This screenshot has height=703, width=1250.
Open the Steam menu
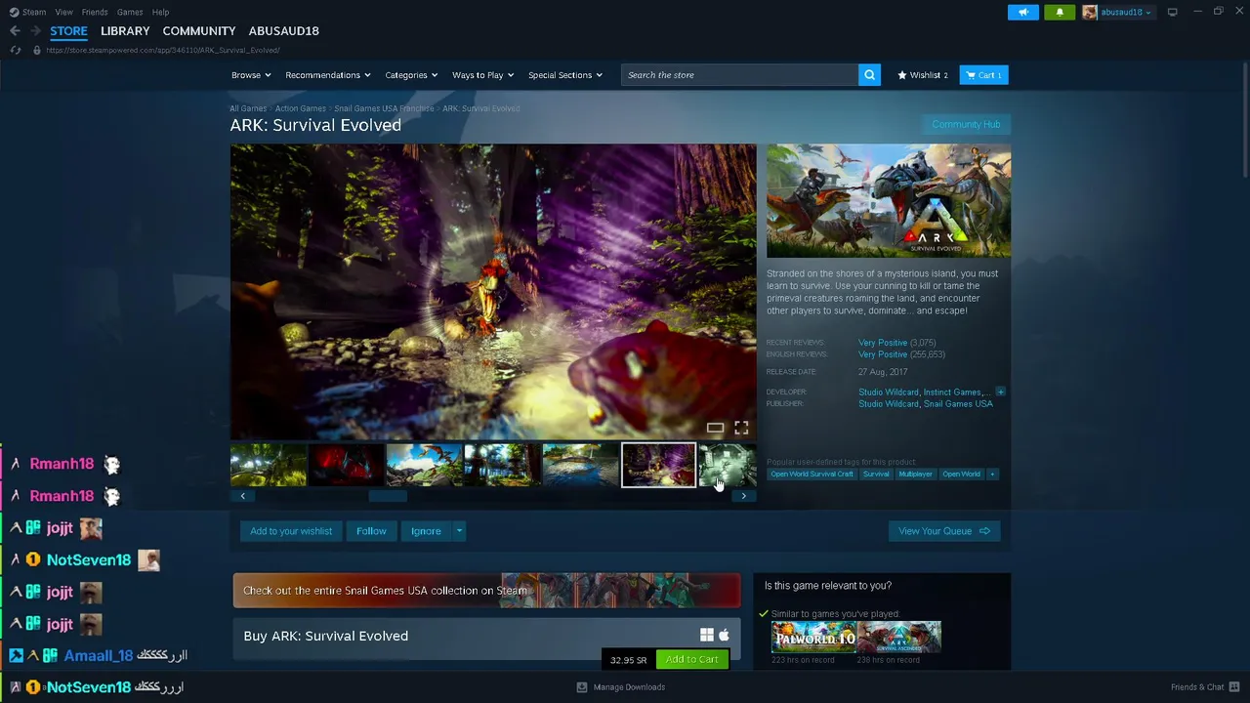(34, 12)
